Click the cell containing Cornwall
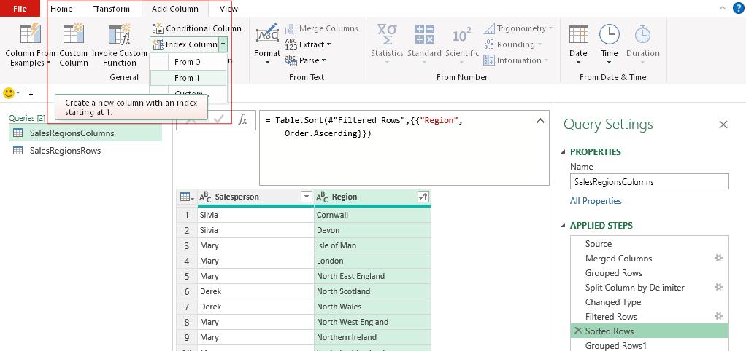This screenshot has width=746, height=351. tap(372, 215)
